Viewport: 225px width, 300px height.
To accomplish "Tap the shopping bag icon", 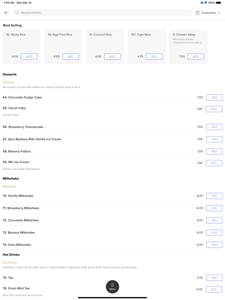I will [198, 13].
